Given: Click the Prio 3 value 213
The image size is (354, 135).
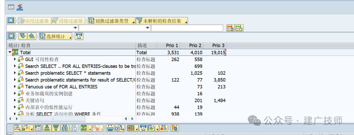Looking at the screenshot, I should click(x=221, y=87).
